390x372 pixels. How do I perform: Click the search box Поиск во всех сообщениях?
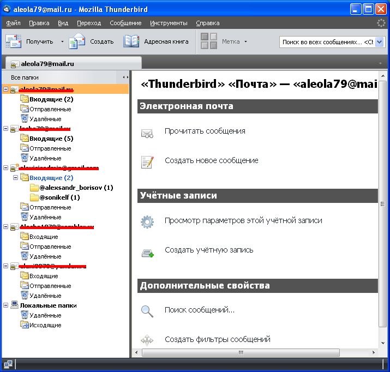coord(327,42)
